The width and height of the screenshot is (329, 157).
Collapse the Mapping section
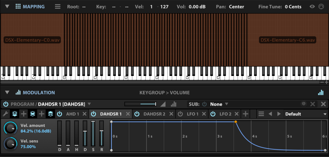7,6
